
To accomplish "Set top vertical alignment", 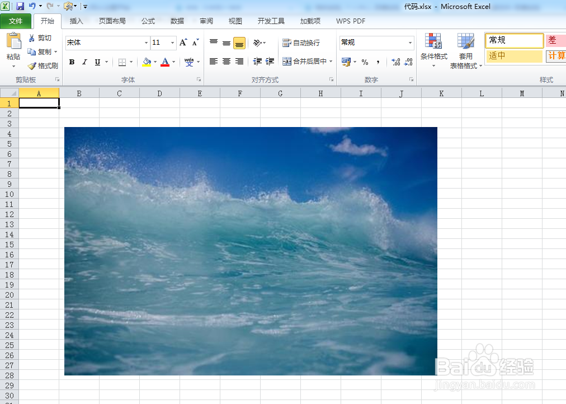I will [214, 43].
